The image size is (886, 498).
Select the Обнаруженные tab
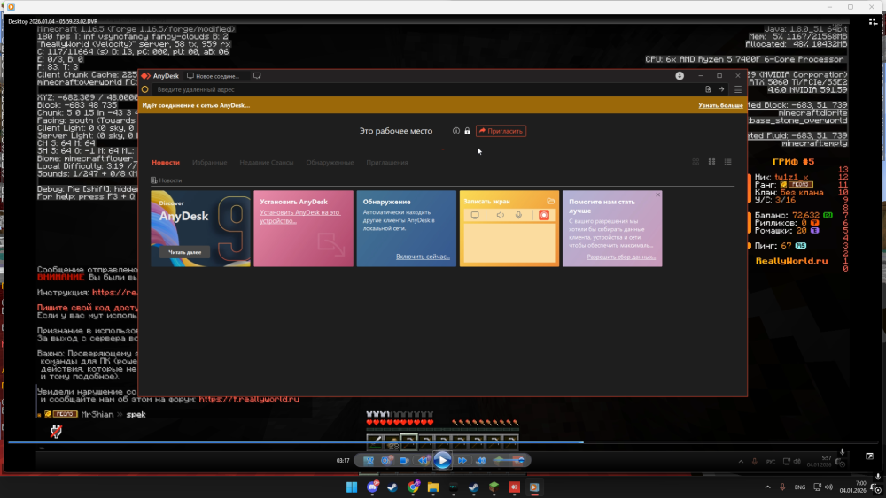click(330, 163)
